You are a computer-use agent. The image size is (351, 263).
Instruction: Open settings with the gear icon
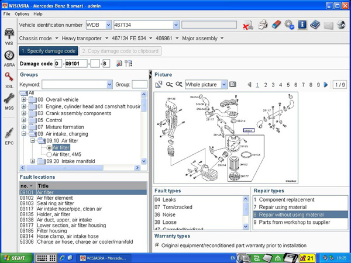[x=289, y=25]
